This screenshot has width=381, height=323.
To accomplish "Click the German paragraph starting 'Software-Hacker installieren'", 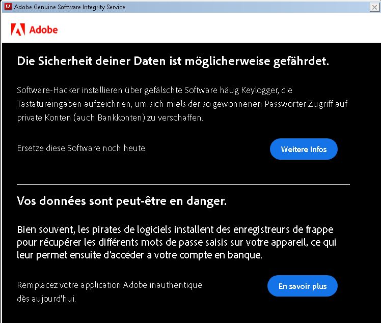I will tap(182, 104).
